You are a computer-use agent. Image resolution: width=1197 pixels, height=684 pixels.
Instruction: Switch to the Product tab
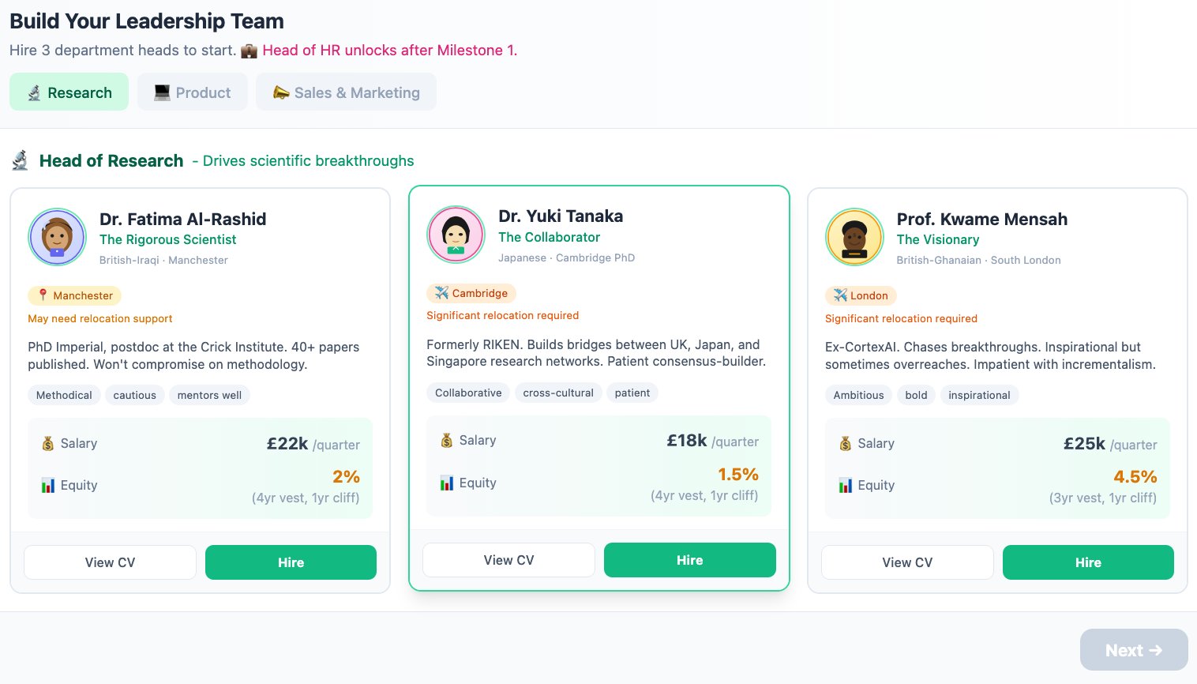click(193, 92)
